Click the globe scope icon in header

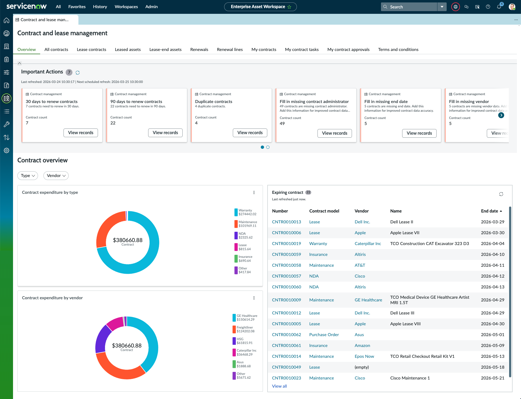coord(456,7)
